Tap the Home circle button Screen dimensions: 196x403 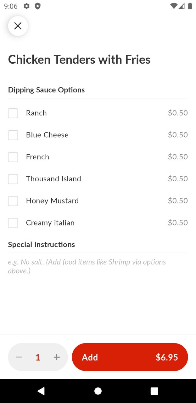(x=98, y=391)
